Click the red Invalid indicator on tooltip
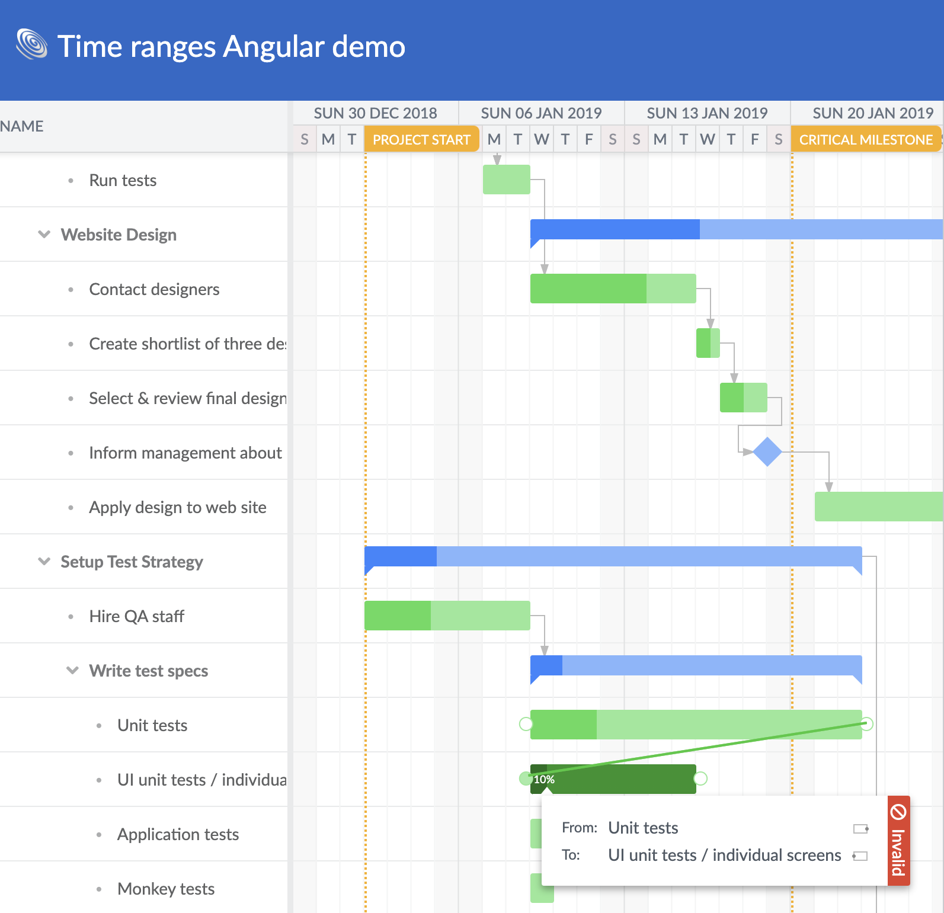This screenshot has width=944, height=913. 898,841
